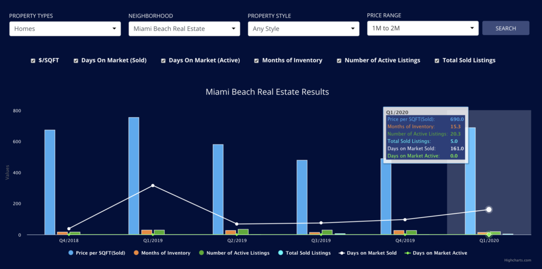Click the Price per SQFT legend marker

(x=71, y=253)
